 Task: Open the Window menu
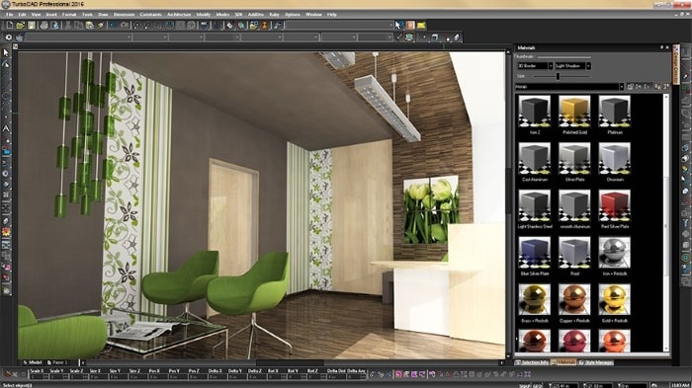click(313, 15)
